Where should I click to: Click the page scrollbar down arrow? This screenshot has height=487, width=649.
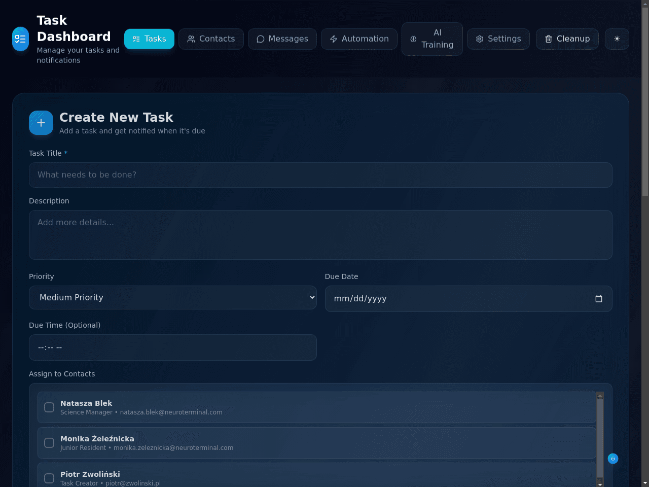point(645,483)
